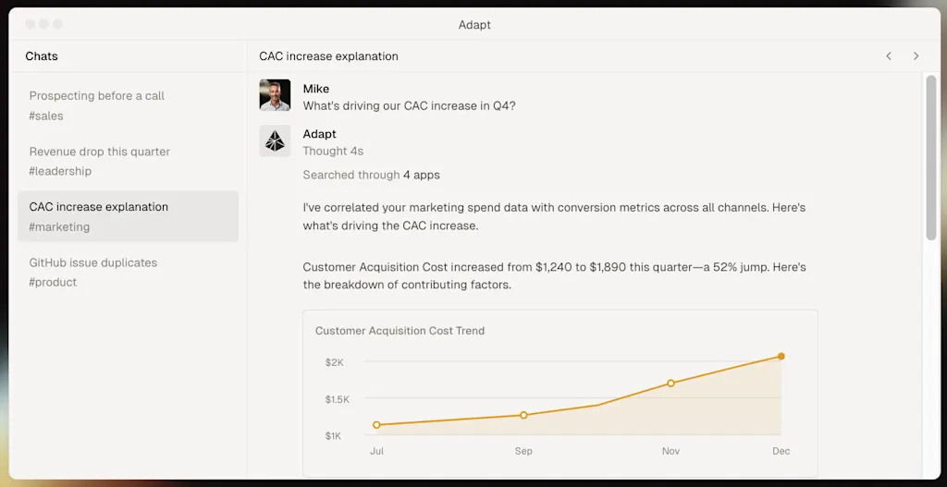This screenshot has height=487, width=947.
Task: Click the red close window button
Action: pos(31,24)
